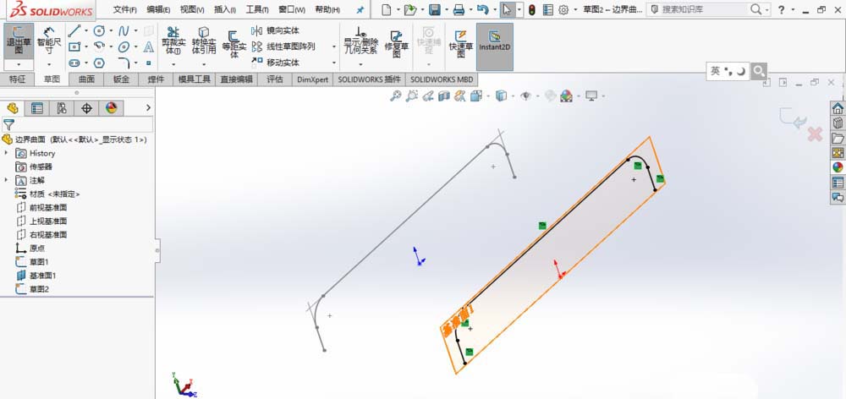This screenshot has width=846, height=399.
Task: Expand the 注解 annotations node
Action: 7,180
